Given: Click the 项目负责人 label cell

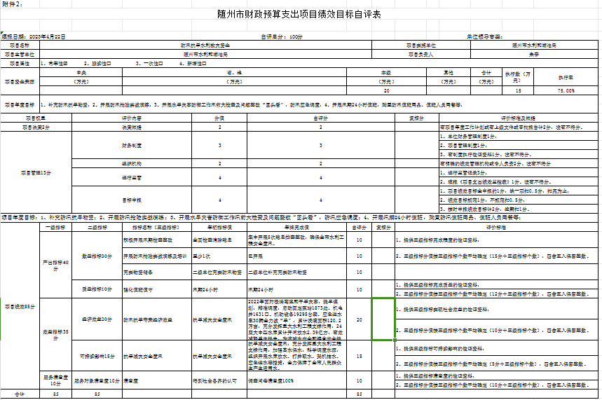Looking at the screenshot, I should (421, 55).
